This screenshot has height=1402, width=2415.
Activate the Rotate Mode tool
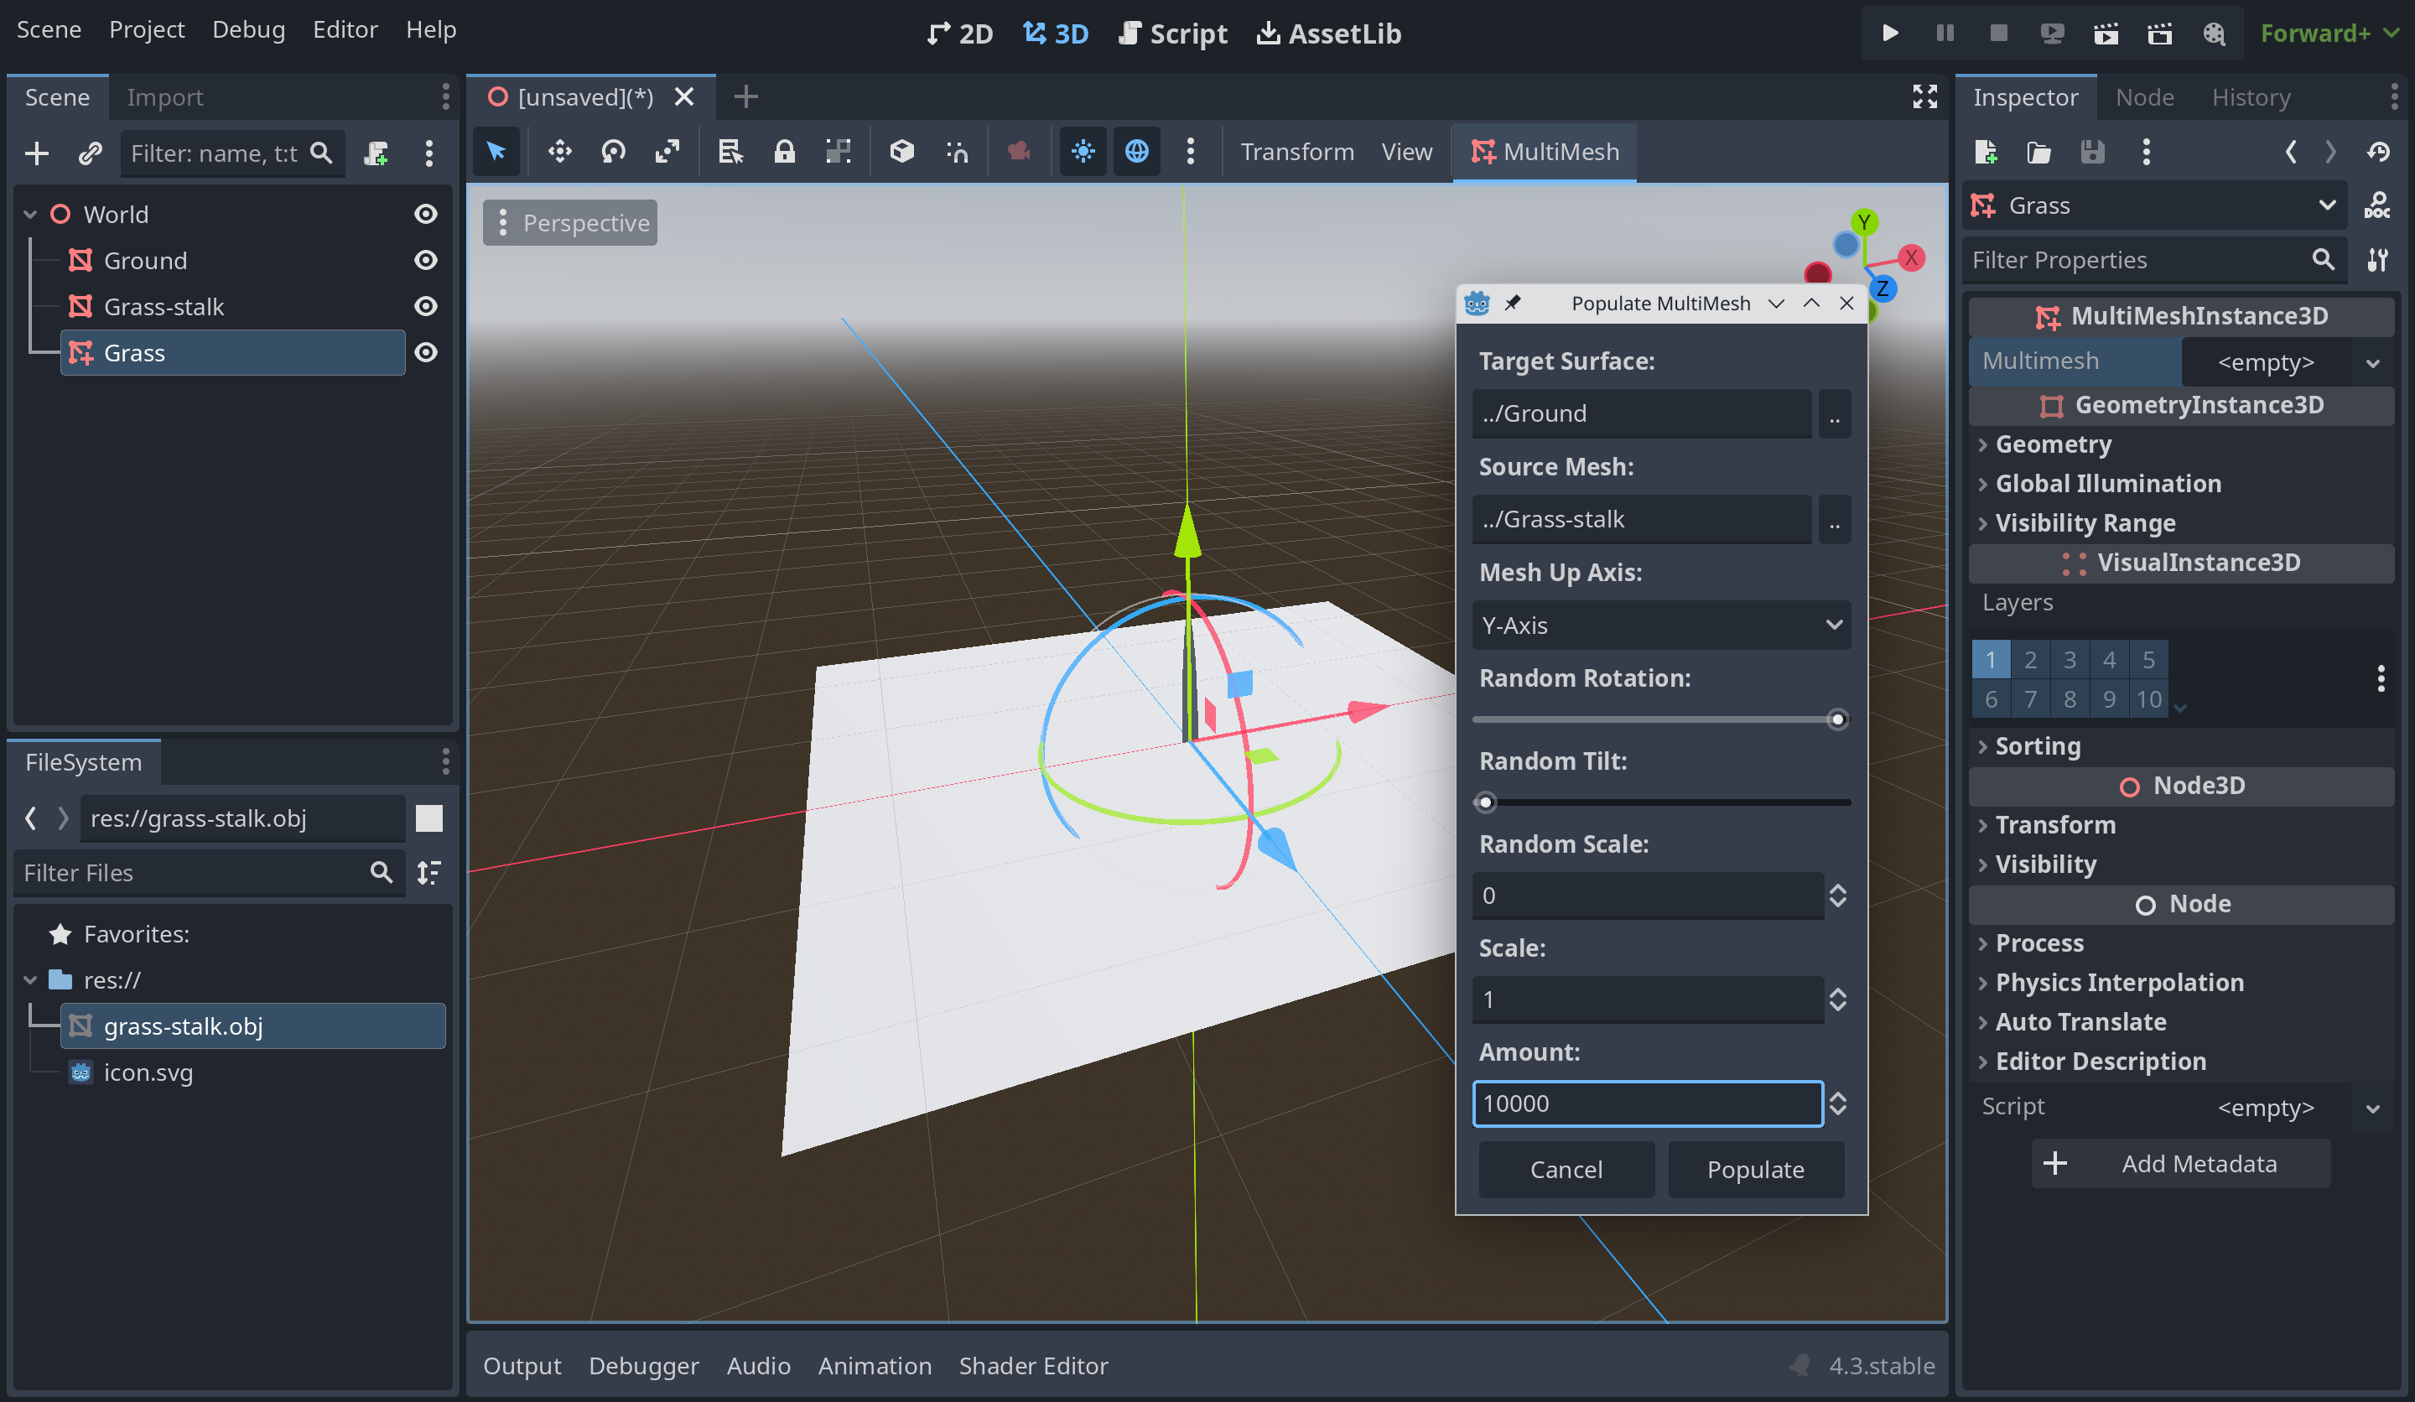pos(613,152)
